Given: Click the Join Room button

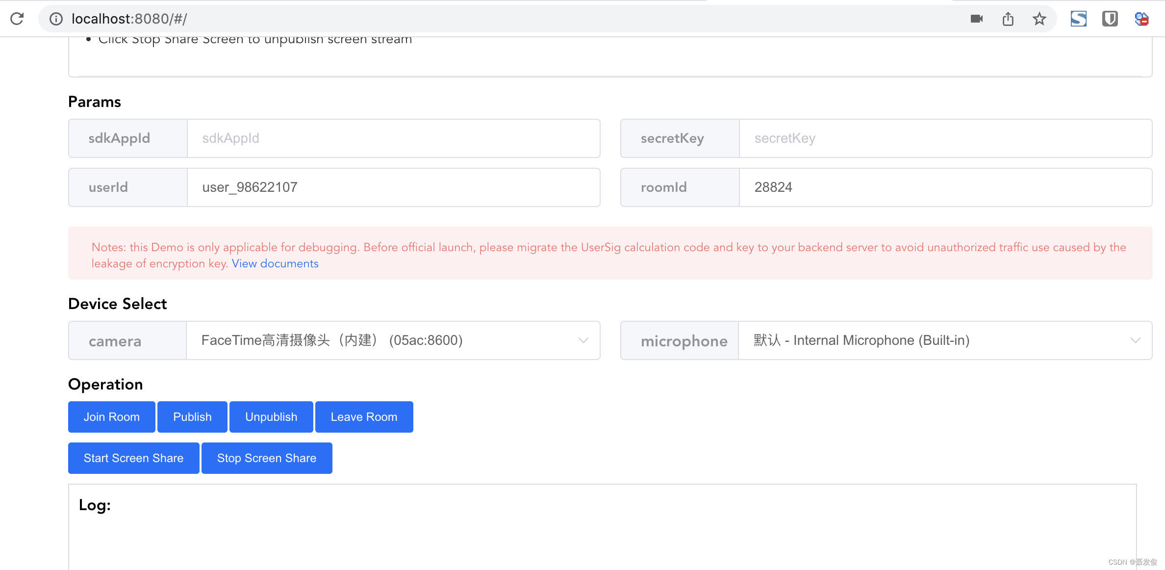Looking at the screenshot, I should click(x=112, y=417).
